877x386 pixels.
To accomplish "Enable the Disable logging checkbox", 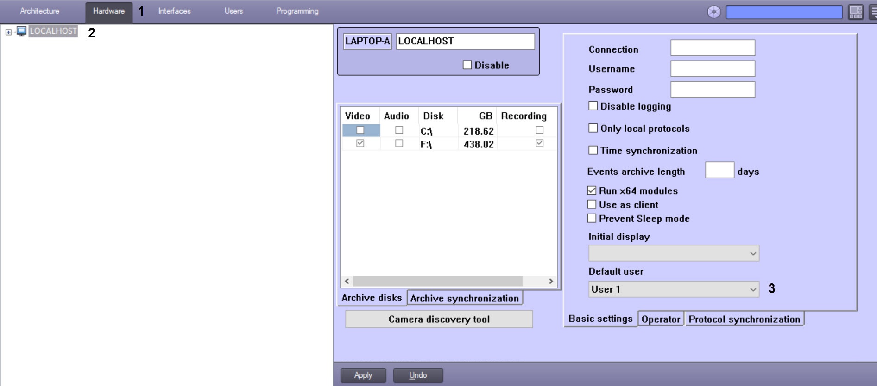I will point(593,106).
